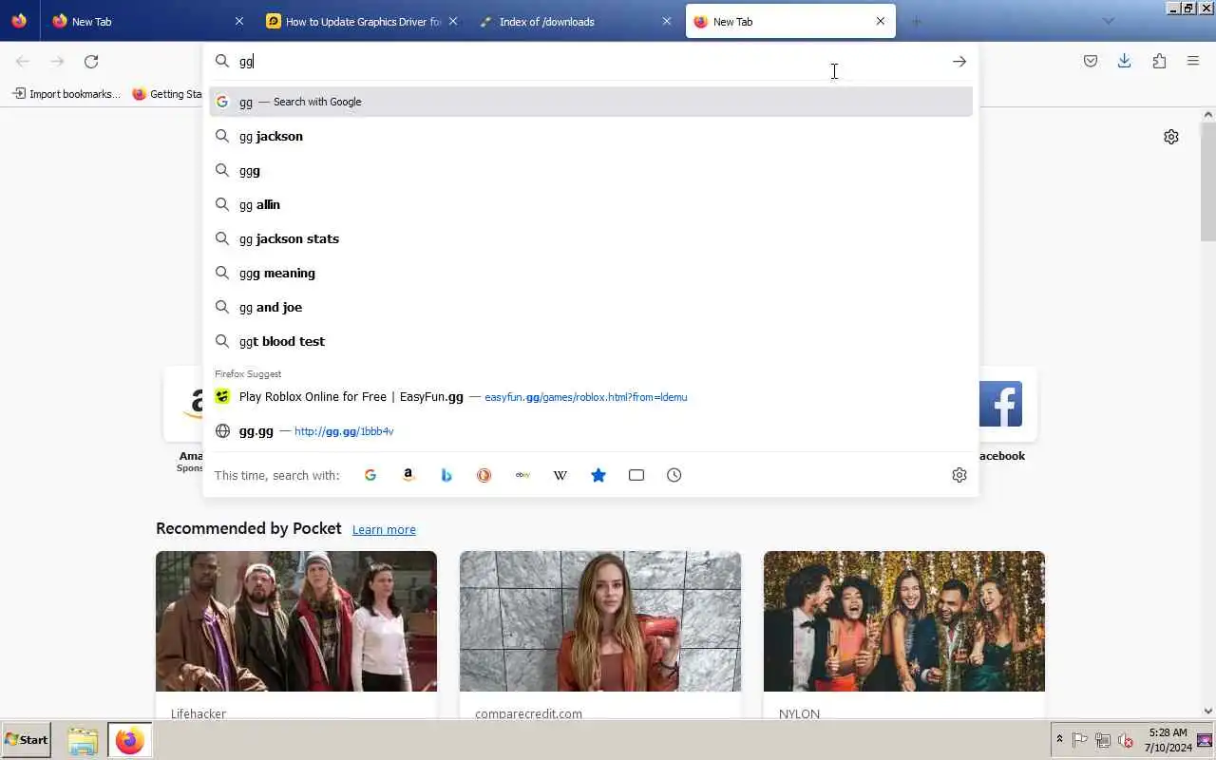Viewport: 1216px width, 760px height.
Task: Select the 'ggg meaning' suggestion
Action: click(x=591, y=273)
